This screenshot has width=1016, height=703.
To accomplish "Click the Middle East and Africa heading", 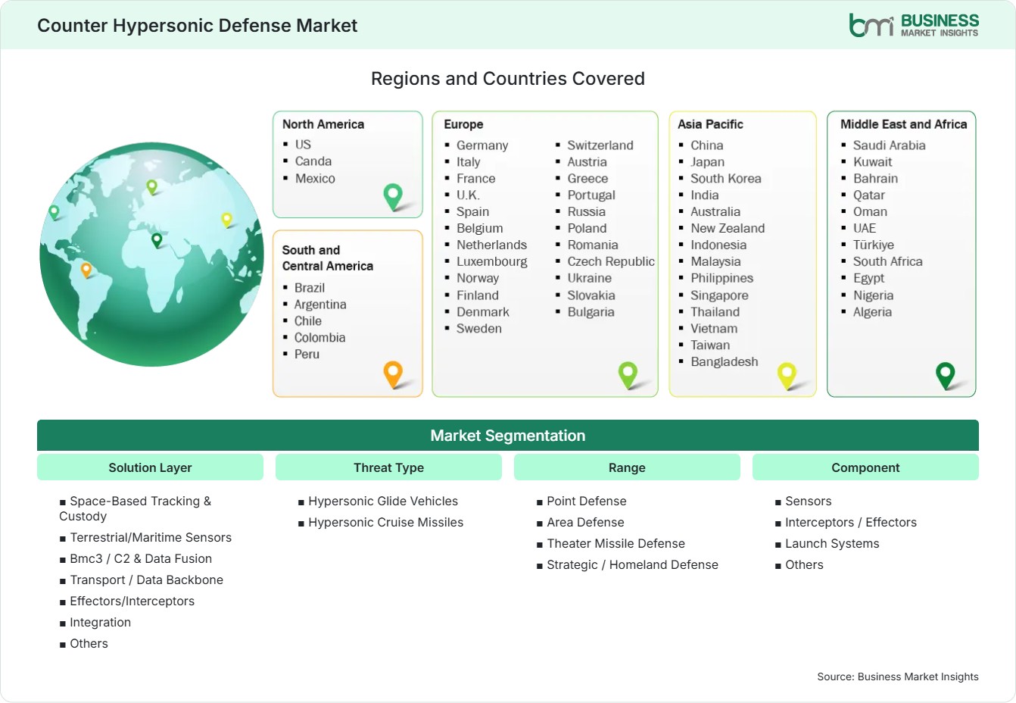I will [x=904, y=124].
